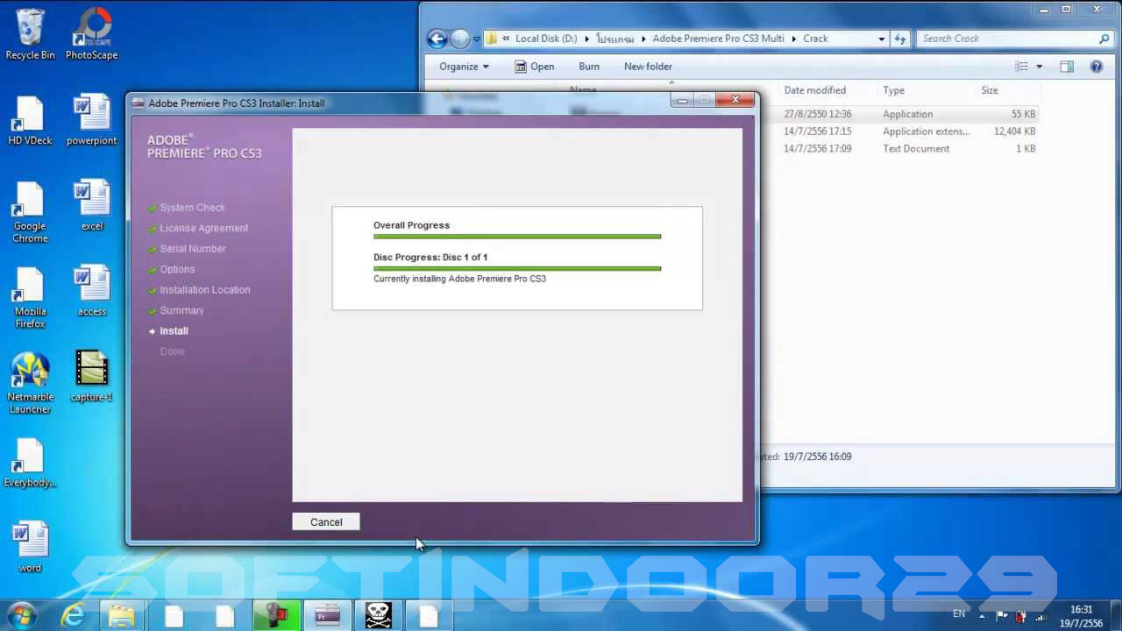Open the skull icon app on the taskbar
The image size is (1122, 631).
pos(378,614)
